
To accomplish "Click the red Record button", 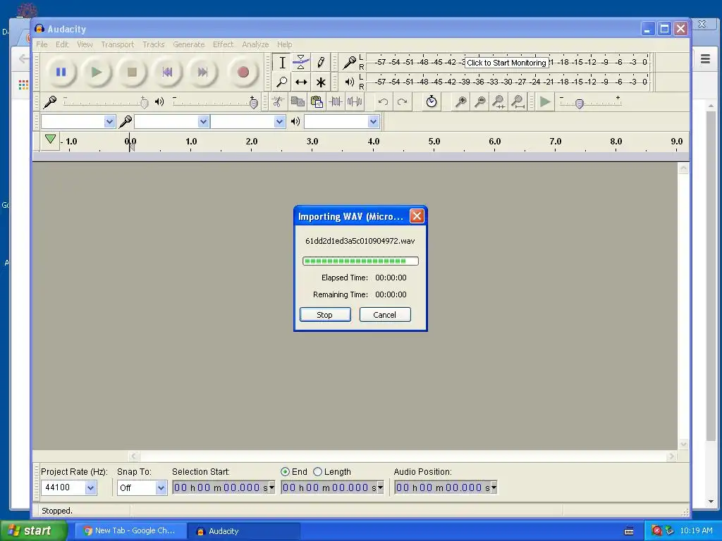I will (243, 73).
